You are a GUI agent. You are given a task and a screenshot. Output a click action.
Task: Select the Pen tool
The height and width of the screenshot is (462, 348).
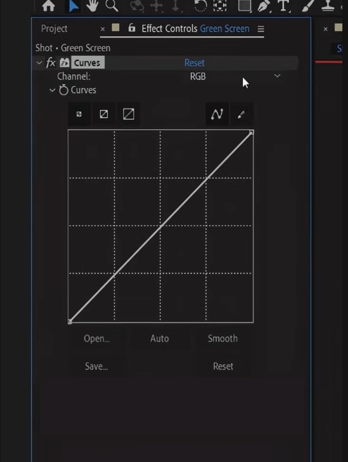264,6
